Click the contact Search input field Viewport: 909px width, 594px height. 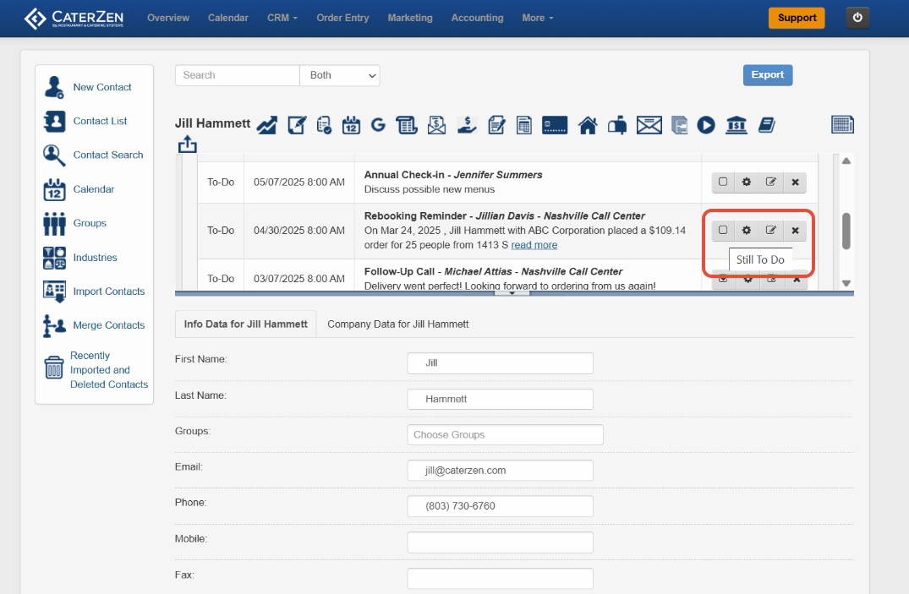tap(237, 75)
